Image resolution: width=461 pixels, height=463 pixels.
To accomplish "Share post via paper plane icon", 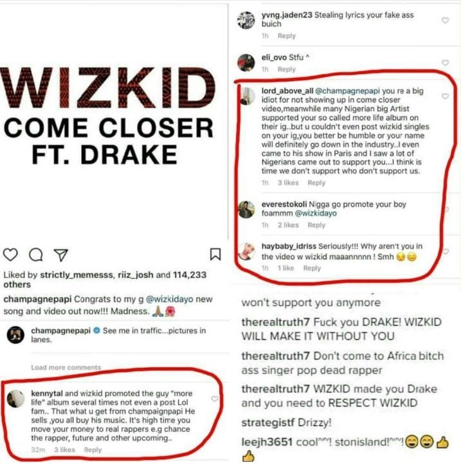I will 61,255.
